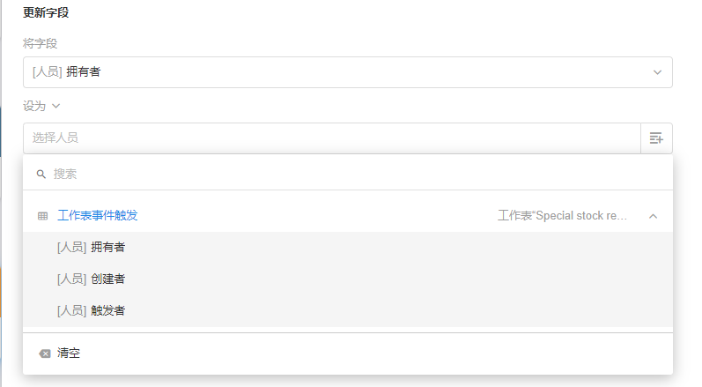
Task: Select the 拥有者 option in the dropdown list
Action: [x=107, y=248]
